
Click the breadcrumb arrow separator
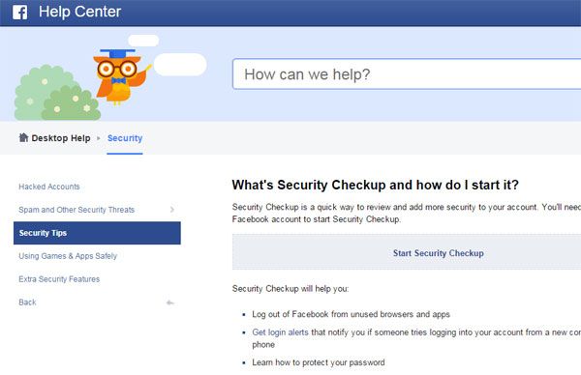click(x=99, y=138)
